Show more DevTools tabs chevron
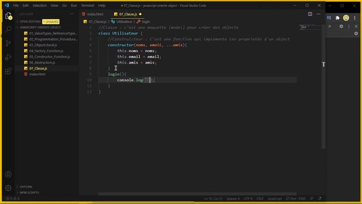Screen dimensions: 362x204 [330, 27]
